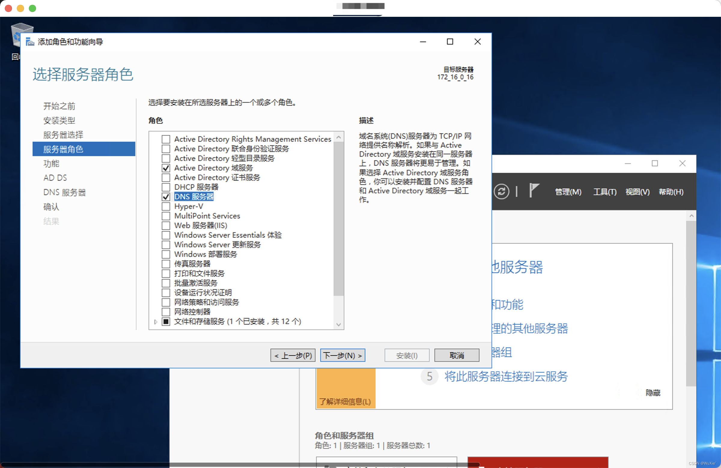
Task: Click the step 5 number circle
Action: pos(430,376)
